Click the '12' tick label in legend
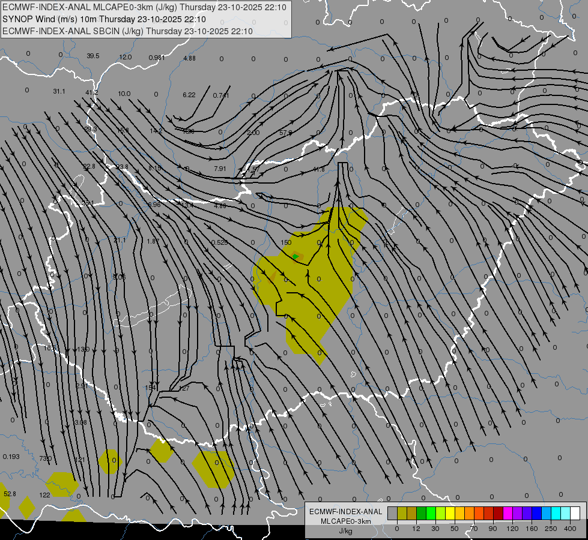The image size is (588, 540). (x=416, y=529)
